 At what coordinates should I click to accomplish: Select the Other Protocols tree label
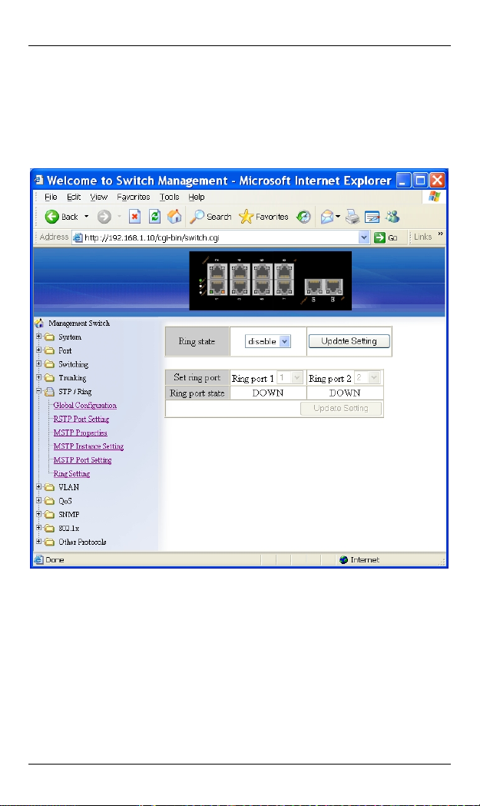pos(82,542)
